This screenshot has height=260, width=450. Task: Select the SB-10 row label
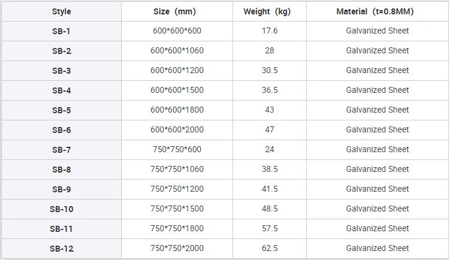61,209
